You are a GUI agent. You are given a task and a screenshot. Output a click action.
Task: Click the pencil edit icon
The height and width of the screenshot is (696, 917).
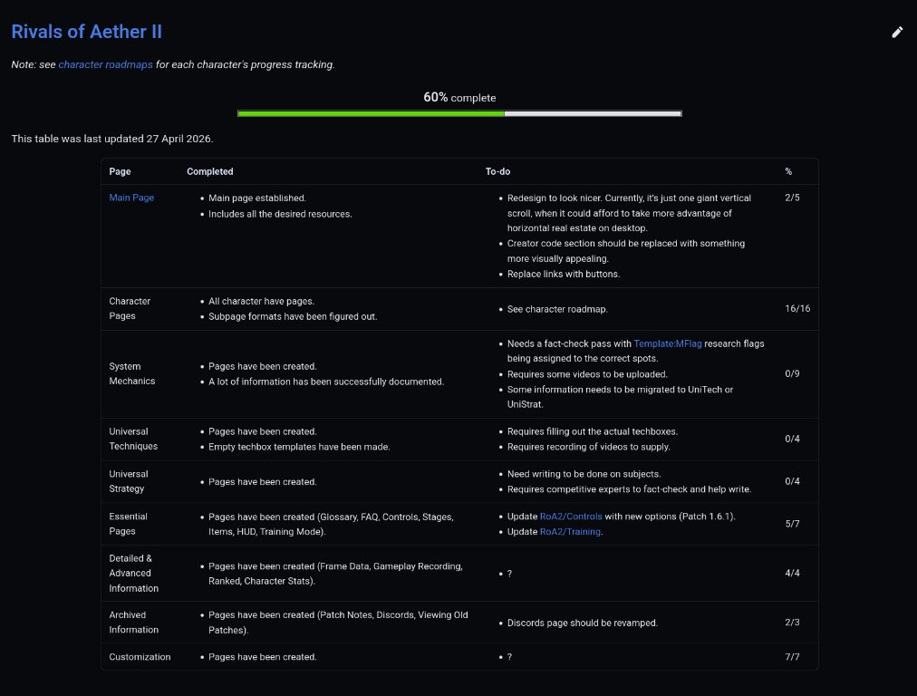click(897, 32)
